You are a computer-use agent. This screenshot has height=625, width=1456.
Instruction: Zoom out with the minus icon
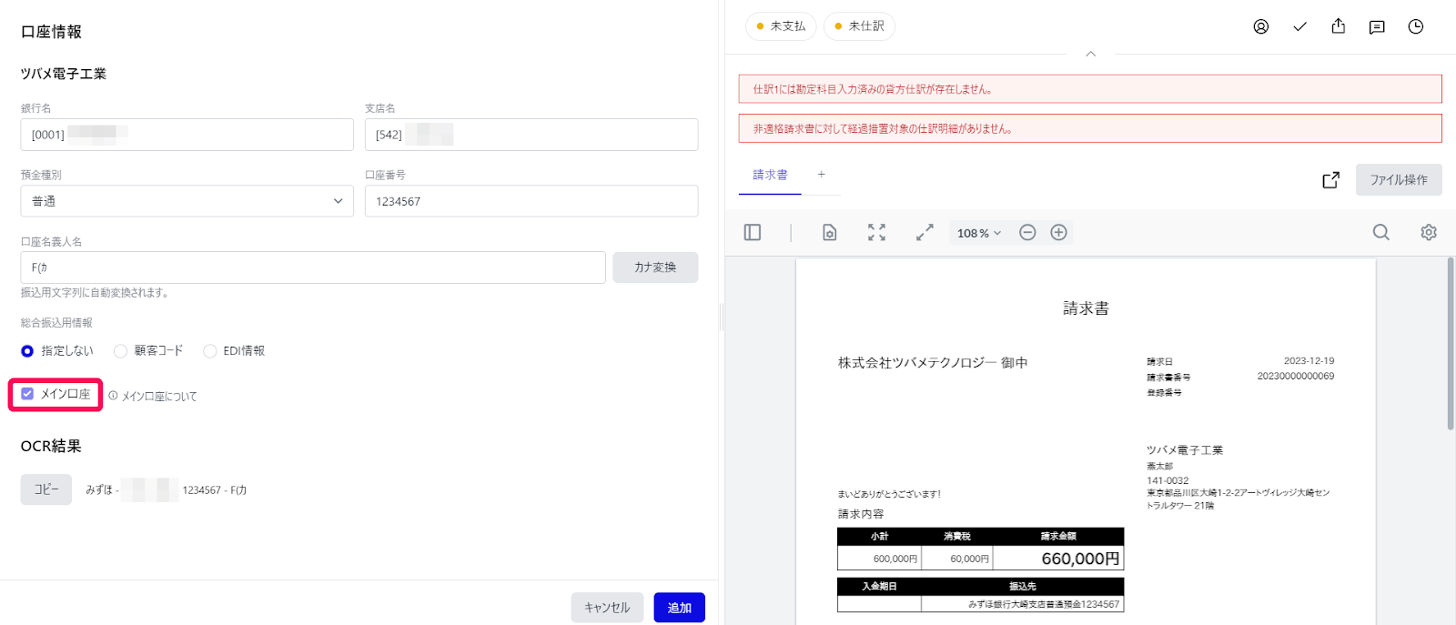[x=1027, y=233]
